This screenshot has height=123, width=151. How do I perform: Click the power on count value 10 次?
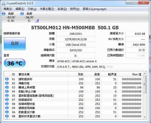point(136,50)
